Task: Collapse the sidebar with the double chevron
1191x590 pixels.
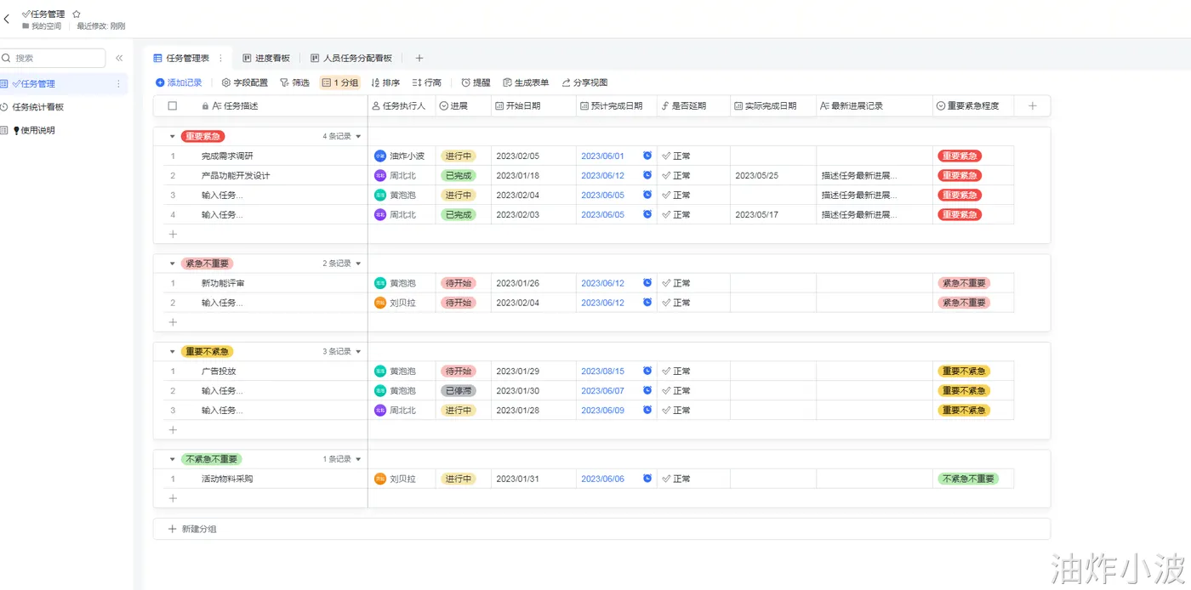Action: [119, 58]
